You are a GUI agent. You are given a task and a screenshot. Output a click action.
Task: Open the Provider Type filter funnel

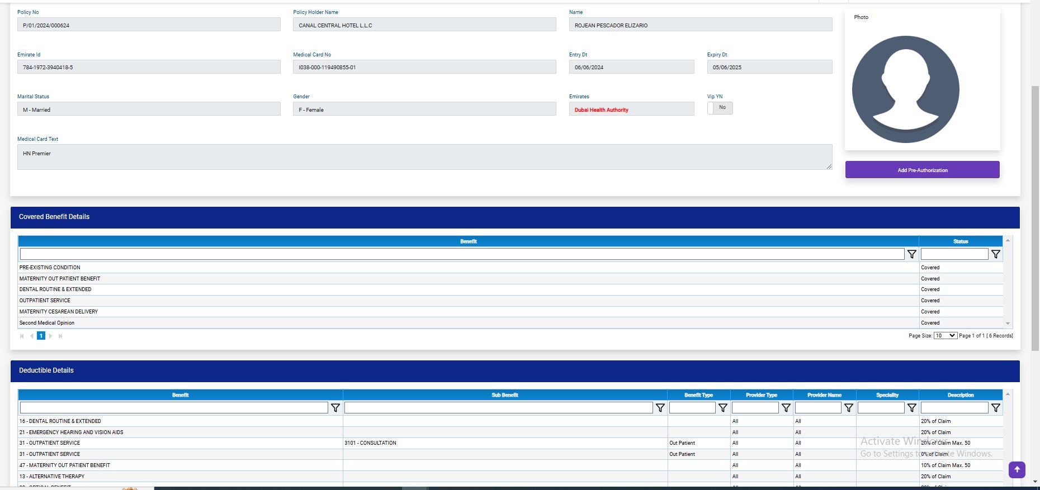coord(786,408)
